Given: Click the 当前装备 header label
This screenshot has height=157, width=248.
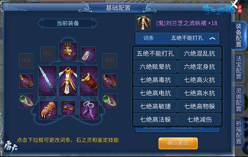Looking at the screenshot, I should [x=68, y=23].
